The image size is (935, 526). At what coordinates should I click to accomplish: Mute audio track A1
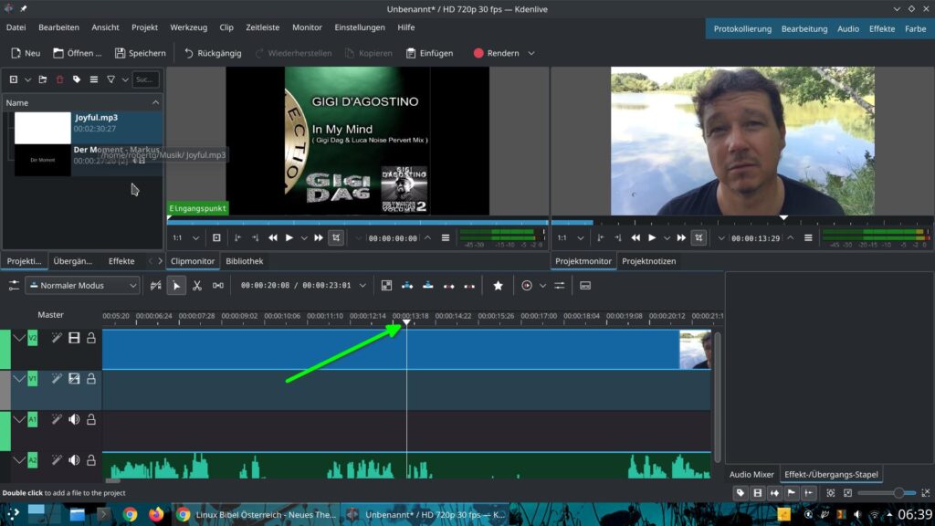click(74, 420)
